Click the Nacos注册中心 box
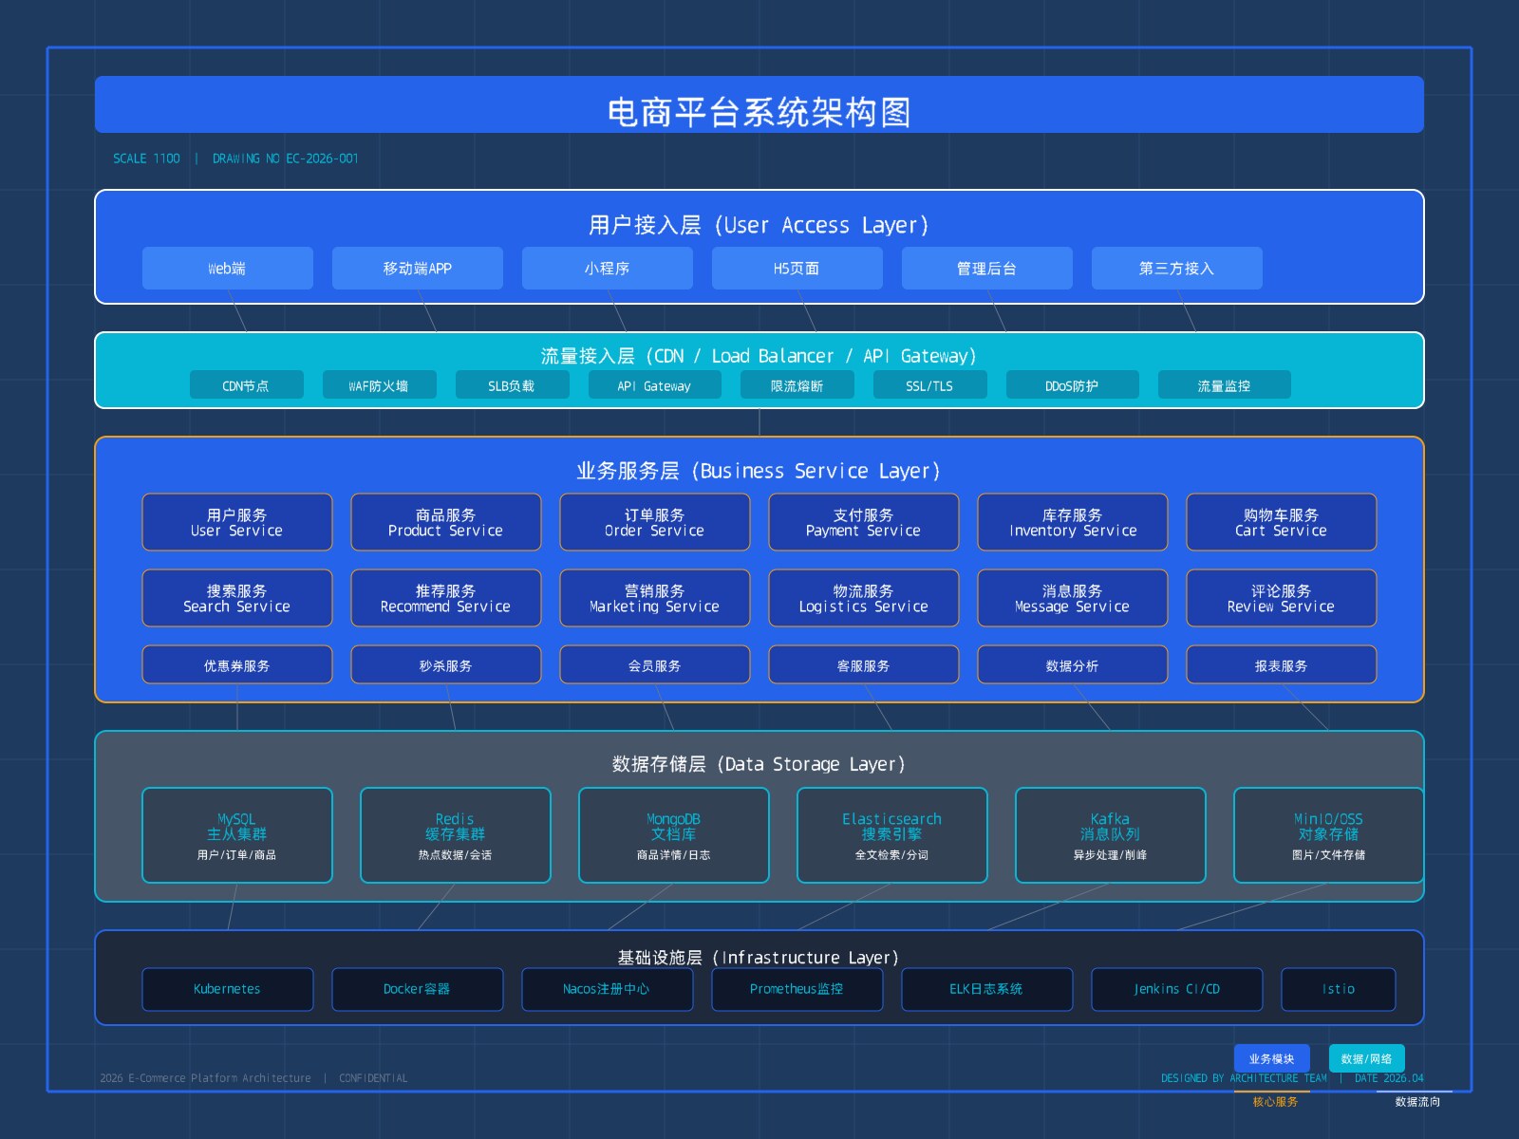The width and height of the screenshot is (1519, 1139). (x=608, y=989)
